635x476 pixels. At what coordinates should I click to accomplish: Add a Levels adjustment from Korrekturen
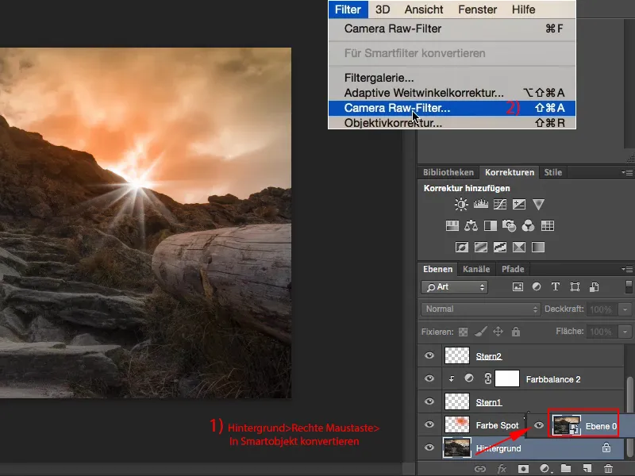point(481,205)
